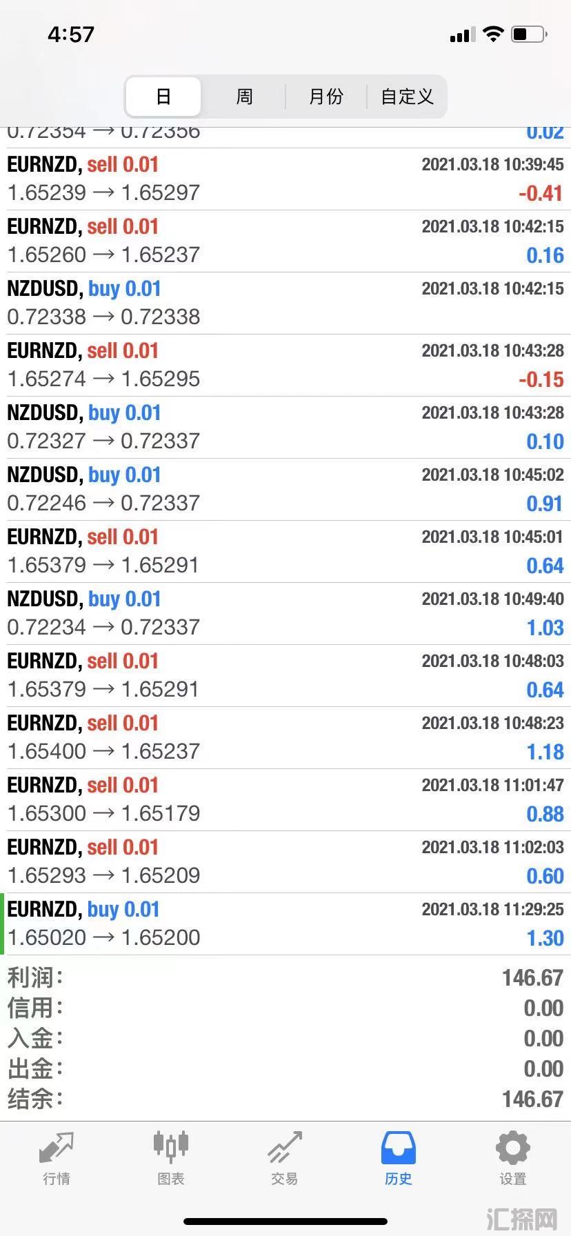Image resolution: width=571 pixels, height=1236 pixels.
Task: Tap the 4:57 status bar clock
Action: [71, 34]
